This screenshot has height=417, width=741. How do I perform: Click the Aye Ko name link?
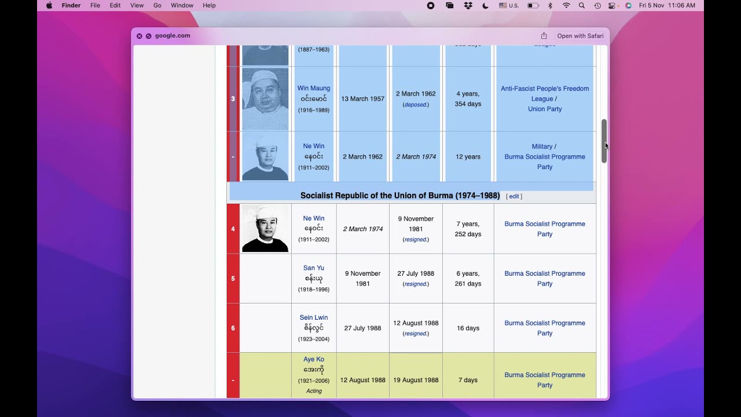click(314, 359)
